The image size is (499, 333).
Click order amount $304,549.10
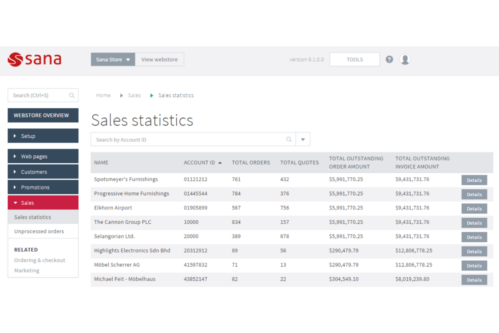click(344, 279)
